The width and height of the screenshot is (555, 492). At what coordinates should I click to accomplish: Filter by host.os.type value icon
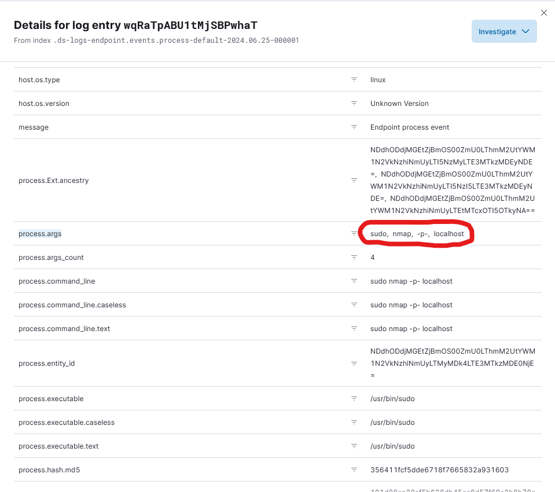pyautogui.click(x=354, y=80)
